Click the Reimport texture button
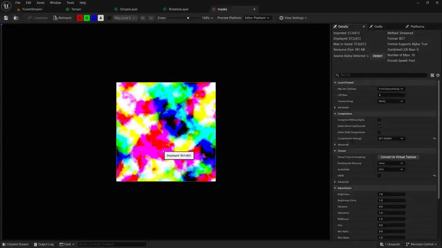The height and width of the screenshot is (248, 442). (x=62, y=18)
